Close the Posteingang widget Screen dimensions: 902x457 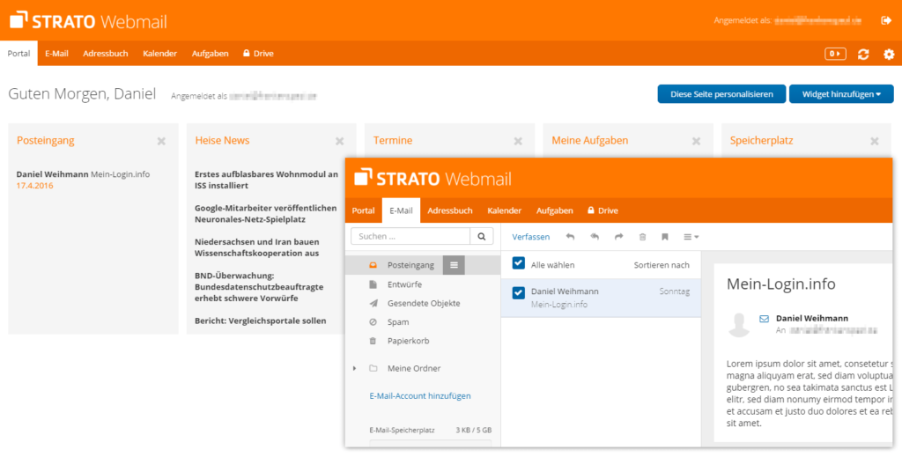[162, 141]
